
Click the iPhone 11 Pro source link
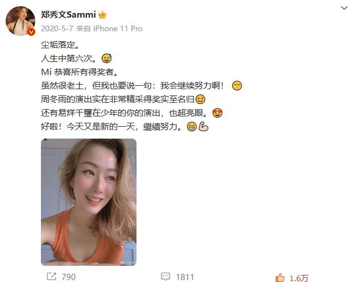(x=118, y=28)
